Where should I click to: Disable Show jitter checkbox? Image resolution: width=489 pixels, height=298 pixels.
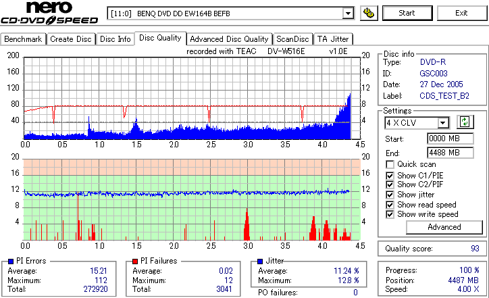click(x=390, y=195)
